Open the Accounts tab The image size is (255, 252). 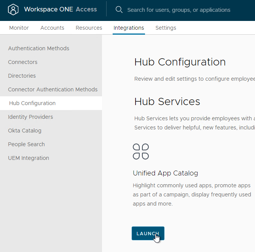tap(52, 28)
